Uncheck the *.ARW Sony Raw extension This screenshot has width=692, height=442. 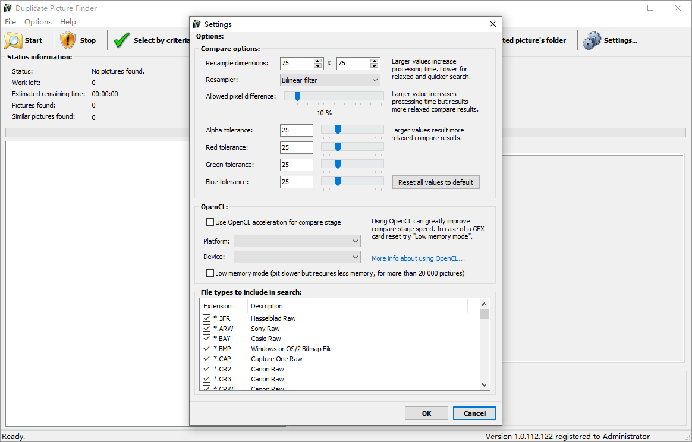click(x=206, y=328)
